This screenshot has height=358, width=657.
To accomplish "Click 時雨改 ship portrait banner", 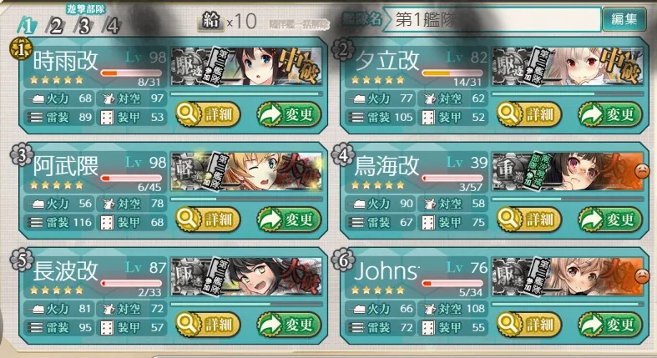I will (246, 67).
